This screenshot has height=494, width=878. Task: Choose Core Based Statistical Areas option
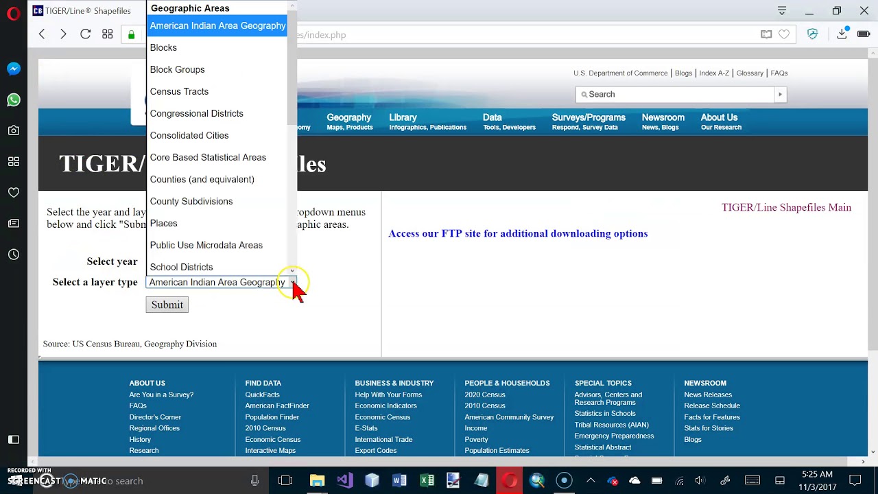pos(217,157)
